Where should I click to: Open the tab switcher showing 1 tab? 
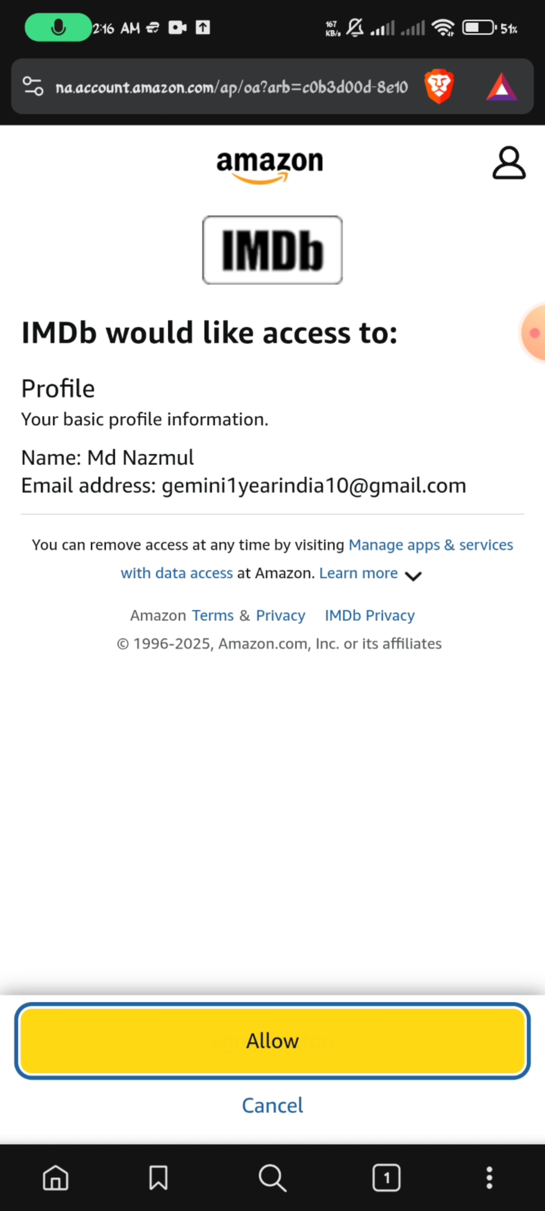point(387,1178)
